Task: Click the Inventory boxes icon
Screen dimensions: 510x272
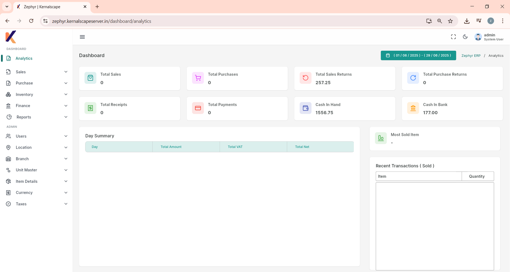Action: [x=9, y=94]
